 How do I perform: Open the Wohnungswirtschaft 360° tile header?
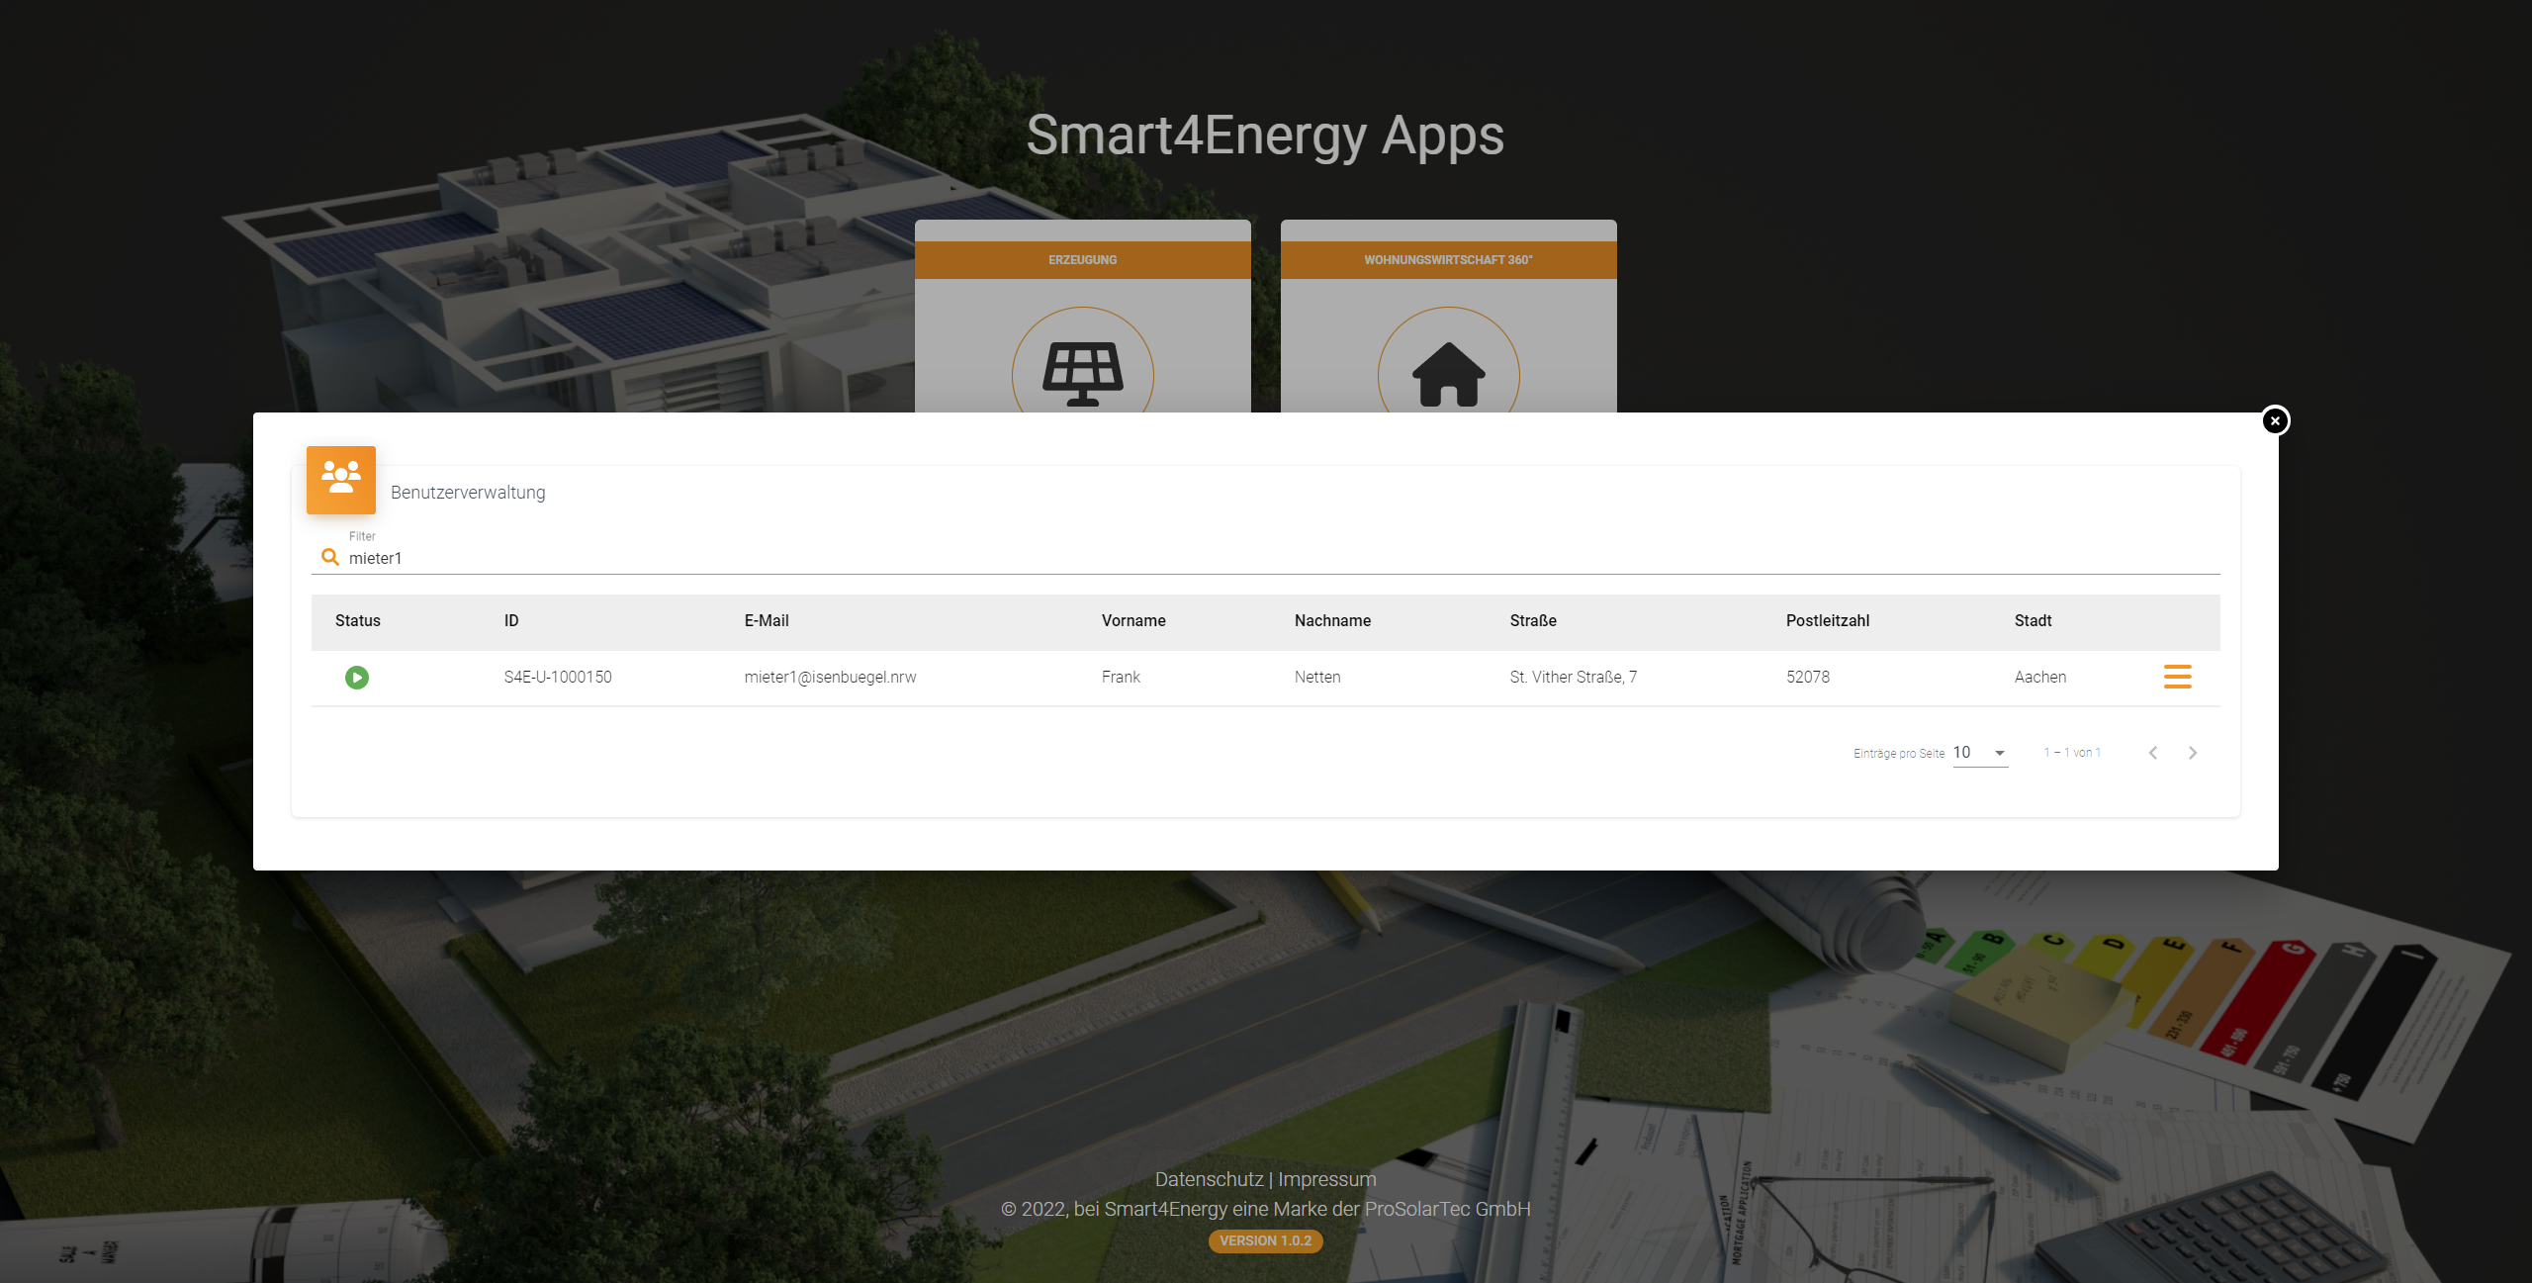(x=1449, y=260)
